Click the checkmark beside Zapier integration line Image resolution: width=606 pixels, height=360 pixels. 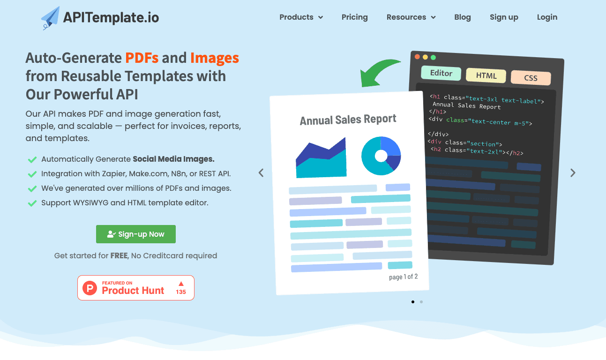(x=32, y=174)
